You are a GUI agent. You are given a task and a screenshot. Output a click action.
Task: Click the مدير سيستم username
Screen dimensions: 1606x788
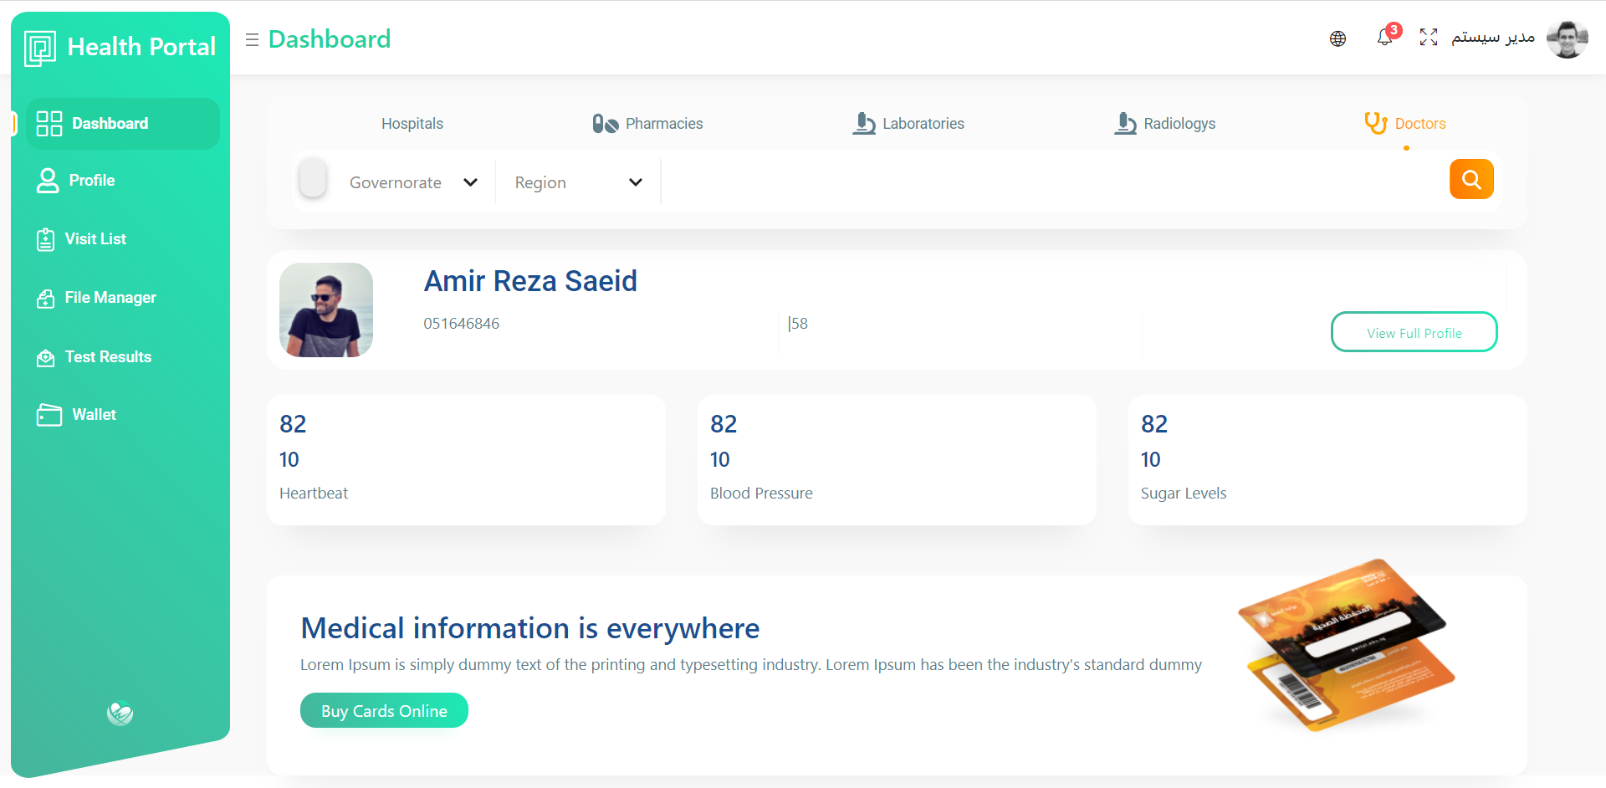(1493, 38)
